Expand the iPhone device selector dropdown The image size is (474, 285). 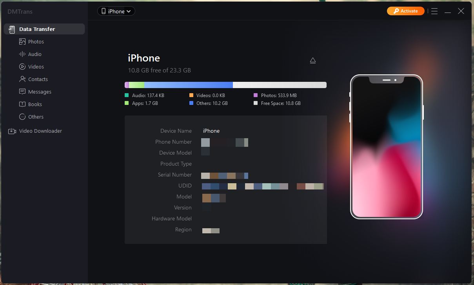pyautogui.click(x=116, y=11)
